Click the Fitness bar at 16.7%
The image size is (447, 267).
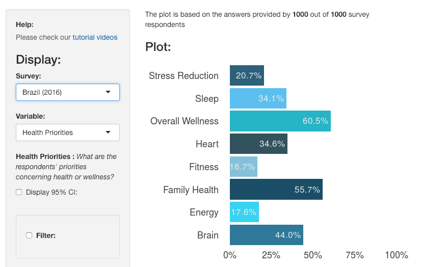(244, 167)
